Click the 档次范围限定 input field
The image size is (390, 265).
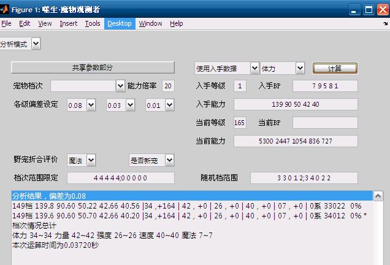point(121,178)
